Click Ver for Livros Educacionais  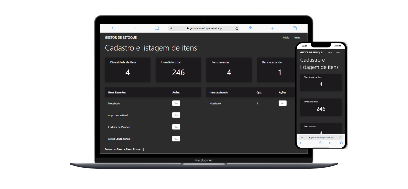(x=176, y=139)
